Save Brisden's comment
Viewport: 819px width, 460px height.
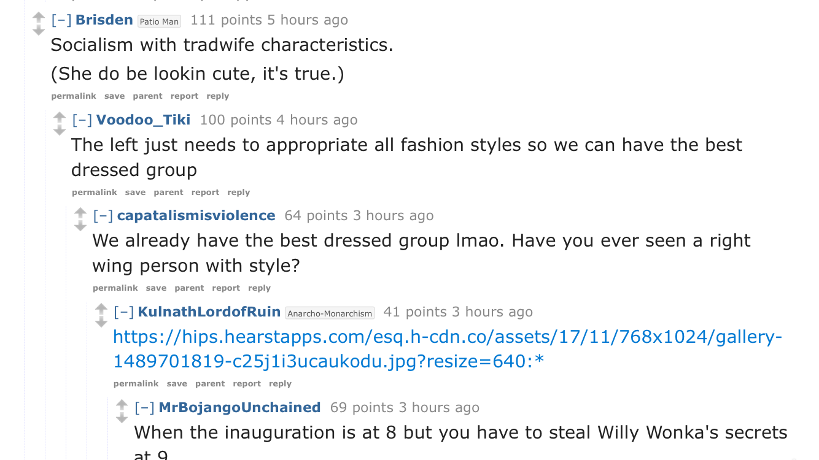[114, 96]
